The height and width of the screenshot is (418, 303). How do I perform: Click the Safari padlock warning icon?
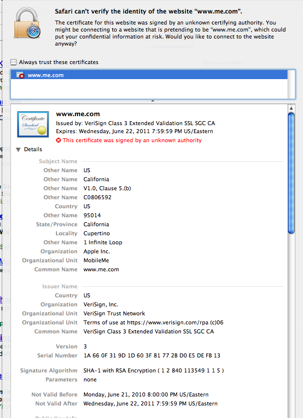[x=27, y=23]
